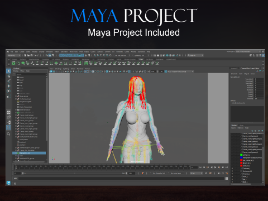Open the Deform menu
268x201 pixels.
click(x=108, y=51)
